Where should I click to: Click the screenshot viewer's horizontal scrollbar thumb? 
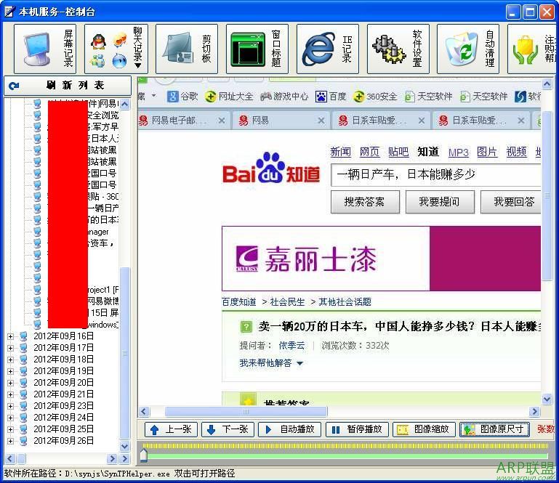(246, 412)
